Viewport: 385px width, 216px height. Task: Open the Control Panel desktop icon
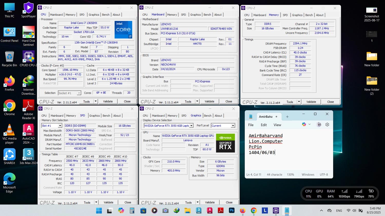point(9,34)
